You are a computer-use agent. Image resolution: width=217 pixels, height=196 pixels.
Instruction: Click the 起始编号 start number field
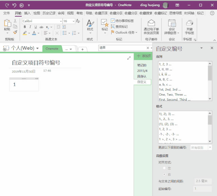(202, 189)
